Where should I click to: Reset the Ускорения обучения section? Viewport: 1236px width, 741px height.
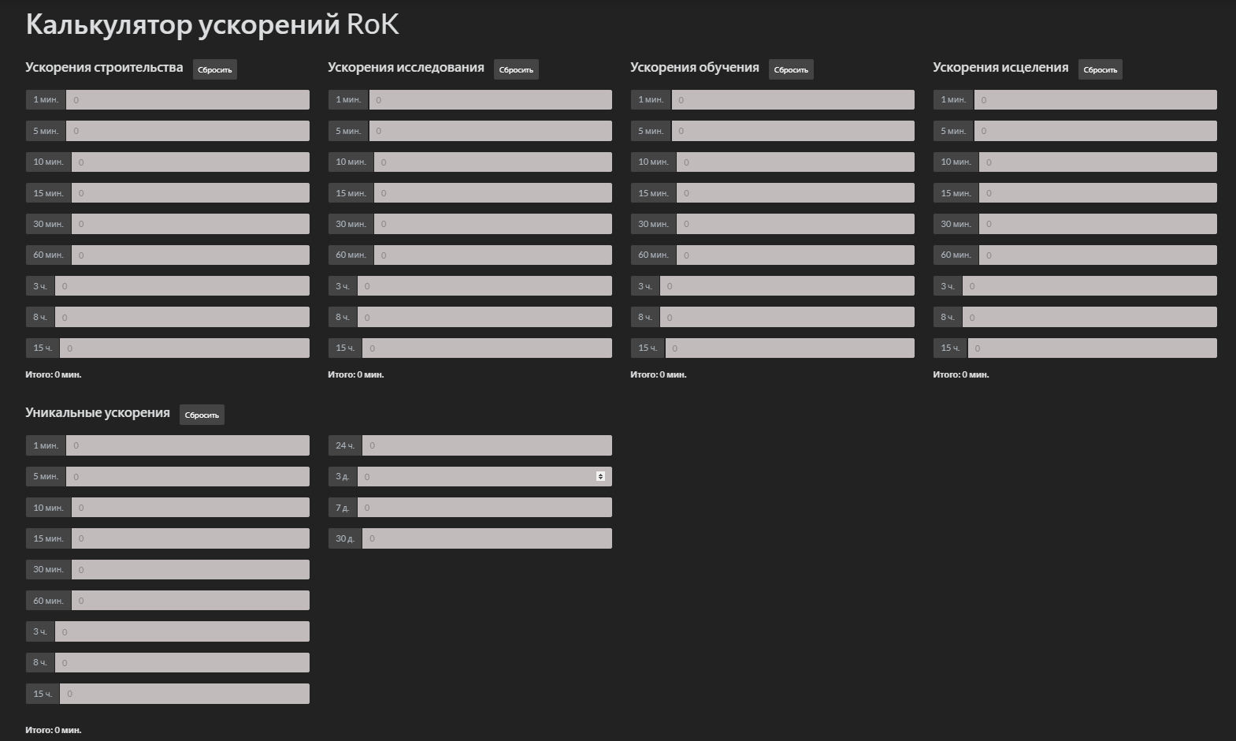[791, 69]
